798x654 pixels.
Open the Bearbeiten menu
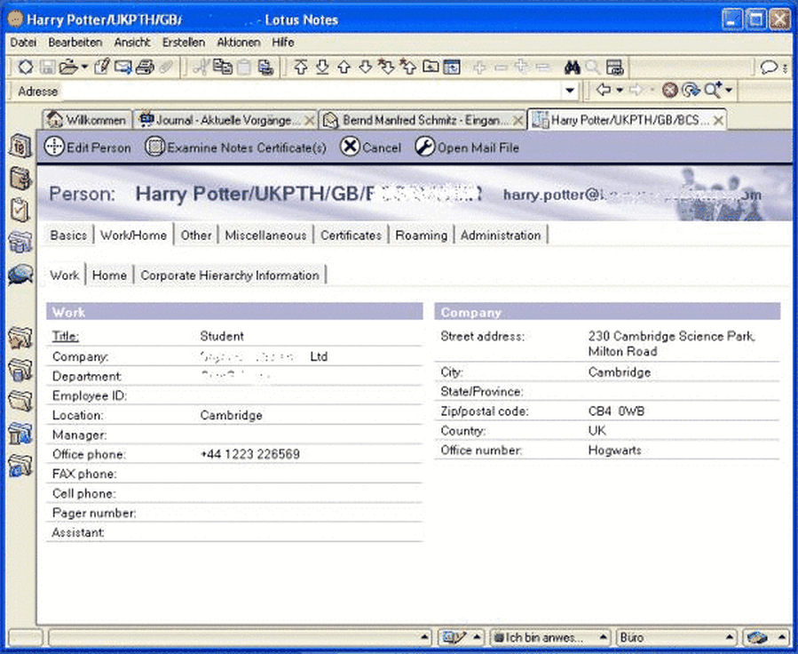pos(75,43)
